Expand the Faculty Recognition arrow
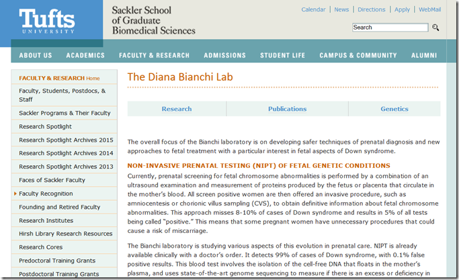This screenshot has height=280, width=459. pyautogui.click(x=15, y=193)
